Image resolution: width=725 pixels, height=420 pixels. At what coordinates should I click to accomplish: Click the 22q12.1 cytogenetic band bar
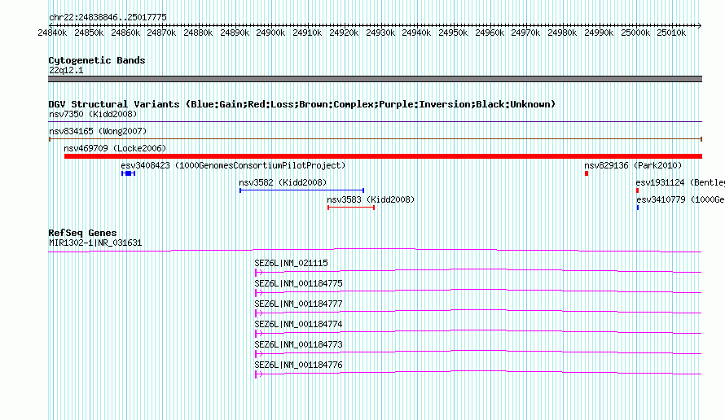(x=375, y=79)
